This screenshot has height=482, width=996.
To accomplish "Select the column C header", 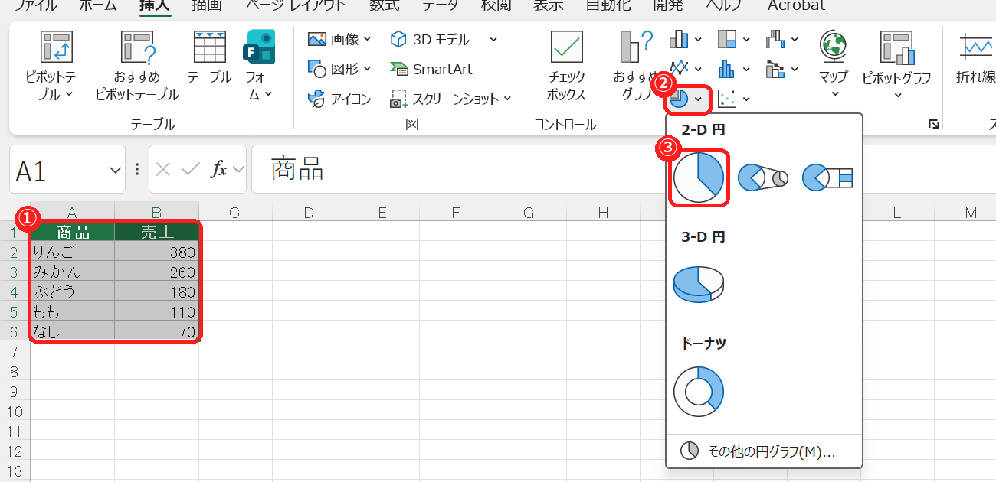I will point(235,212).
